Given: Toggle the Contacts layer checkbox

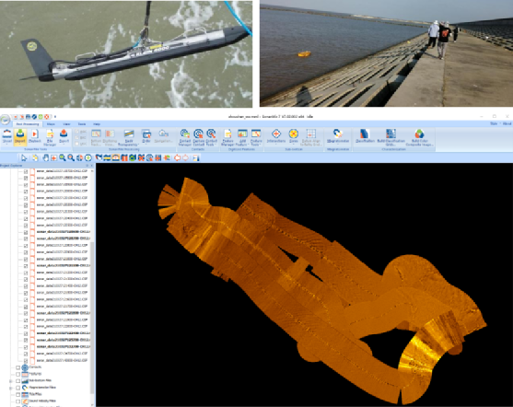Looking at the screenshot, I should 18,367.
